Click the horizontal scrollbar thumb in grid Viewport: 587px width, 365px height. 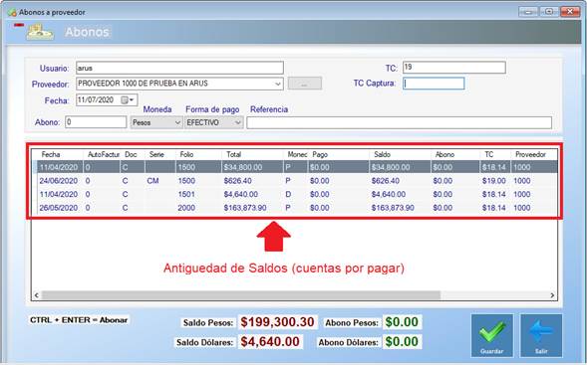[x=241, y=295]
